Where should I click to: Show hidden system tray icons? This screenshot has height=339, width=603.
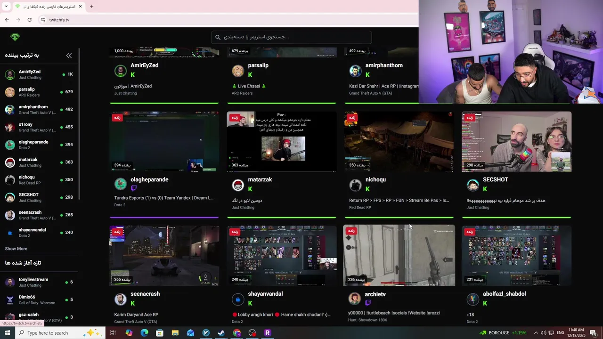[x=536, y=333]
